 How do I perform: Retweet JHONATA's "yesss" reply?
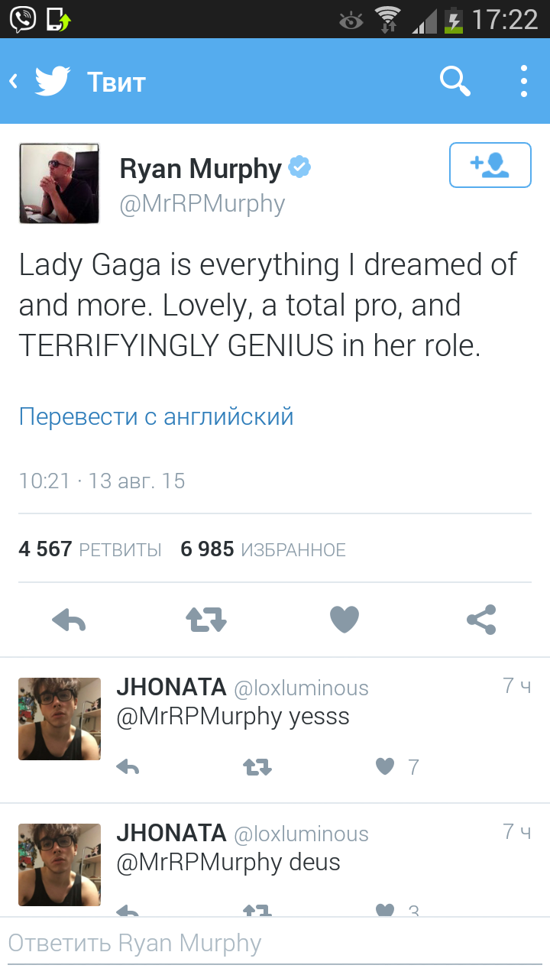(x=257, y=766)
